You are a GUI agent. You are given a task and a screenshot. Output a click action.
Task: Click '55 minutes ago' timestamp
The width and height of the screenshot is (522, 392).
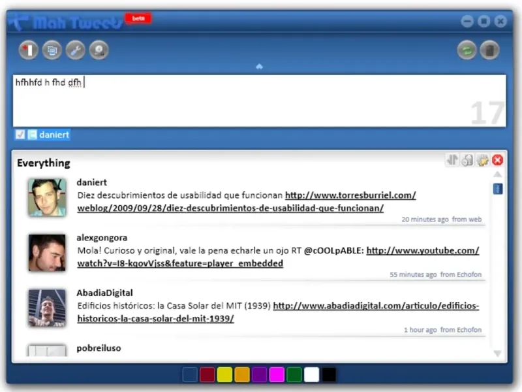(x=413, y=274)
